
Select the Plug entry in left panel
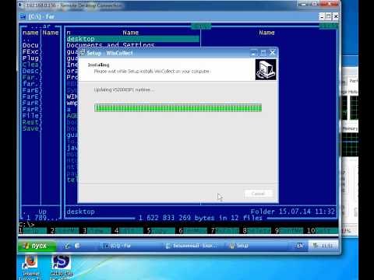(x=30, y=58)
